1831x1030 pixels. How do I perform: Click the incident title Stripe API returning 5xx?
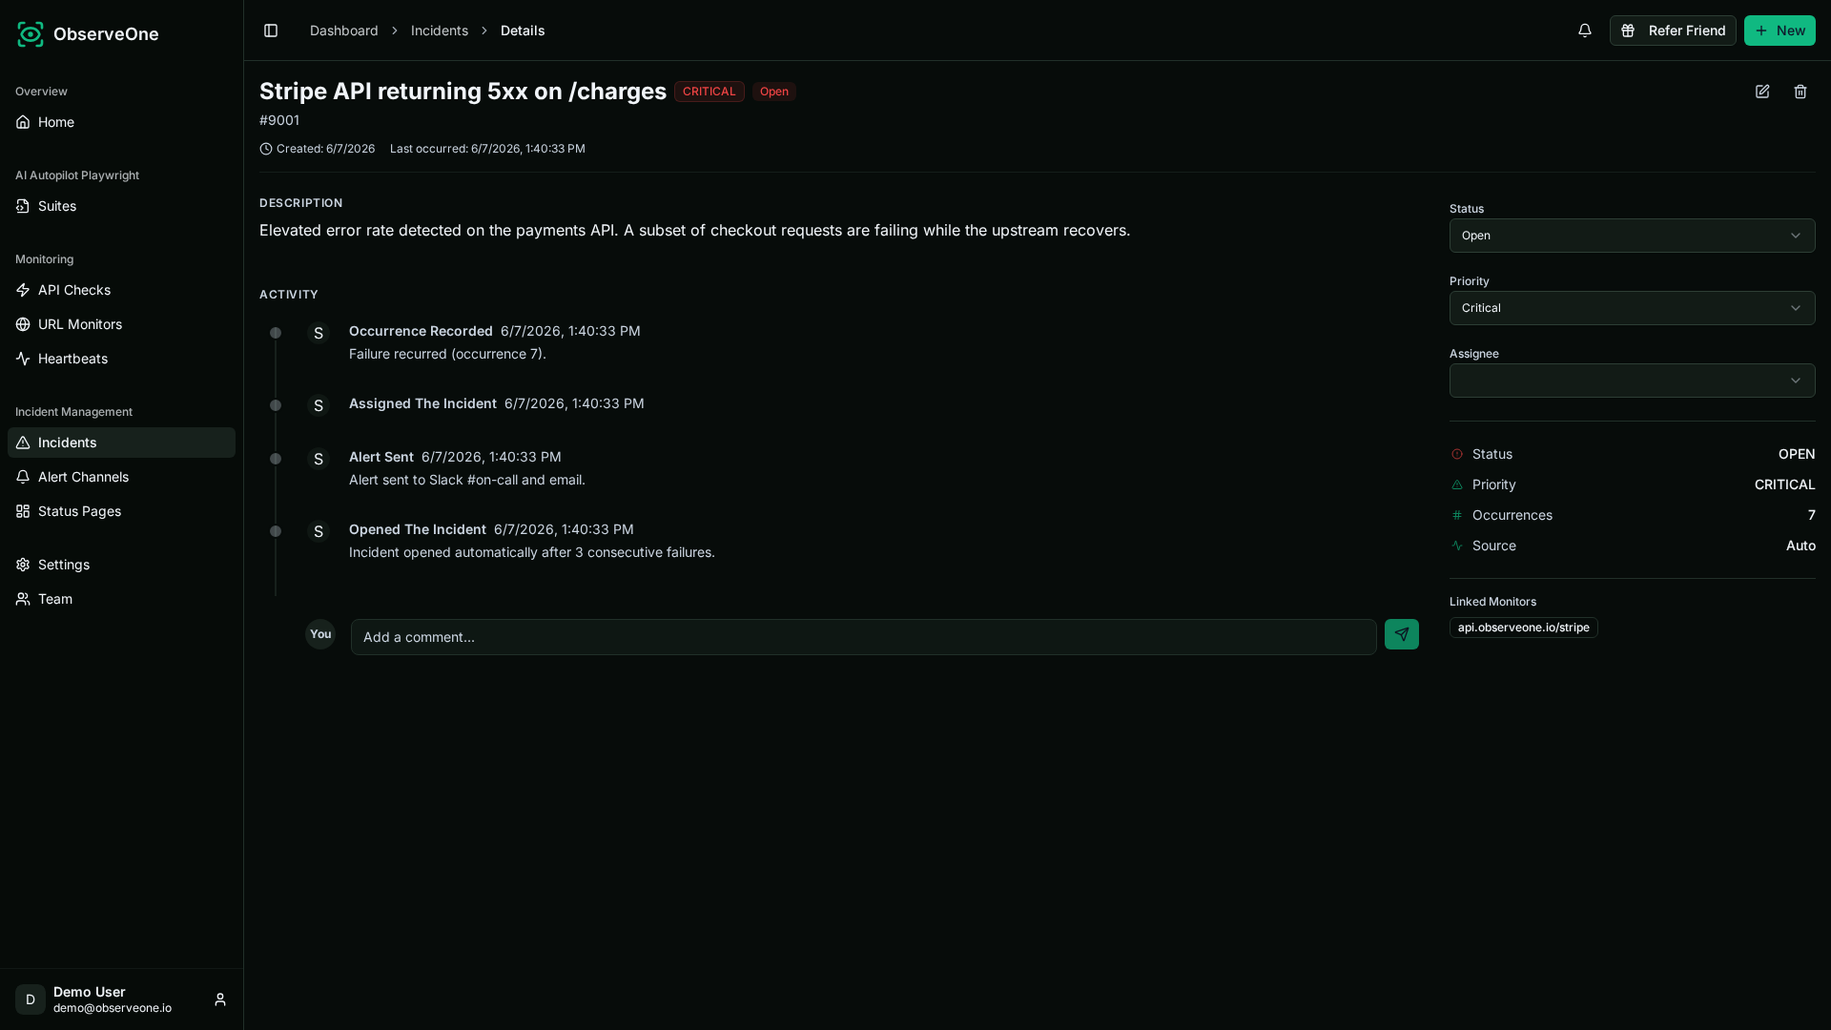tap(463, 92)
